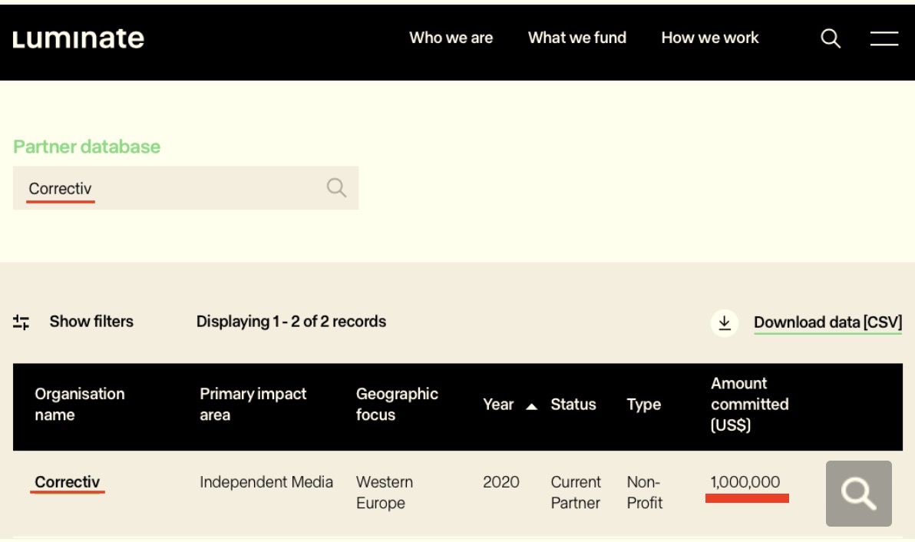This screenshot has width=915, height=542.
Task: Sort by Type column header
Action: [644, 405]
